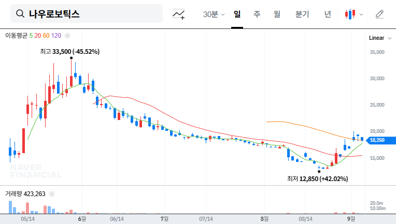Click the 이동평균 indicator label

coord(16,36)
